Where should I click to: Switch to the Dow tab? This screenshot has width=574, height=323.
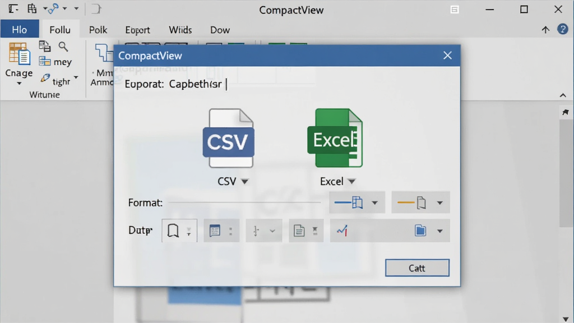(x=220, y=30)
